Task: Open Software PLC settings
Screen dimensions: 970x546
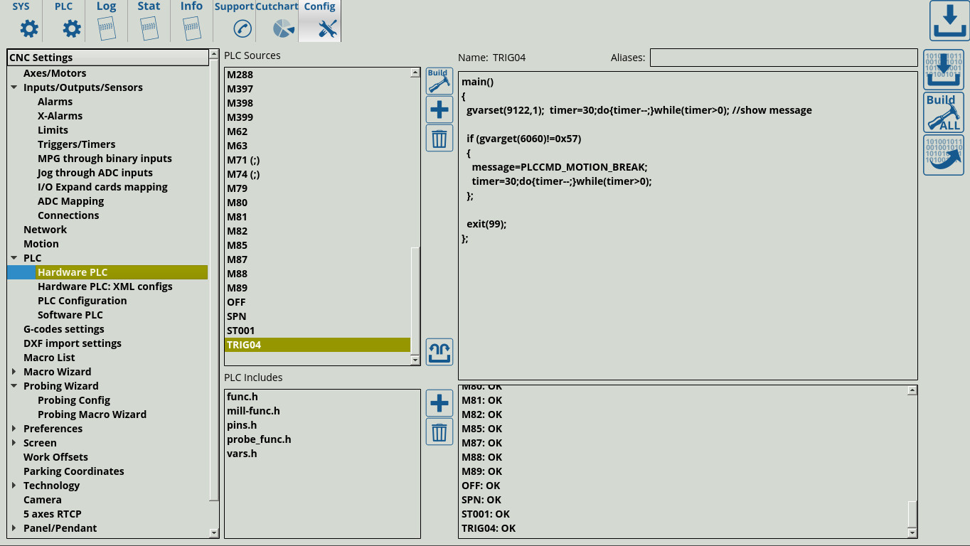Action: coord(70,315)
